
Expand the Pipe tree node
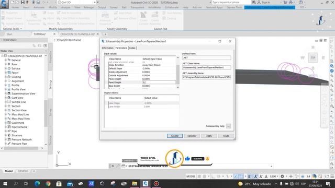(6, 131)
